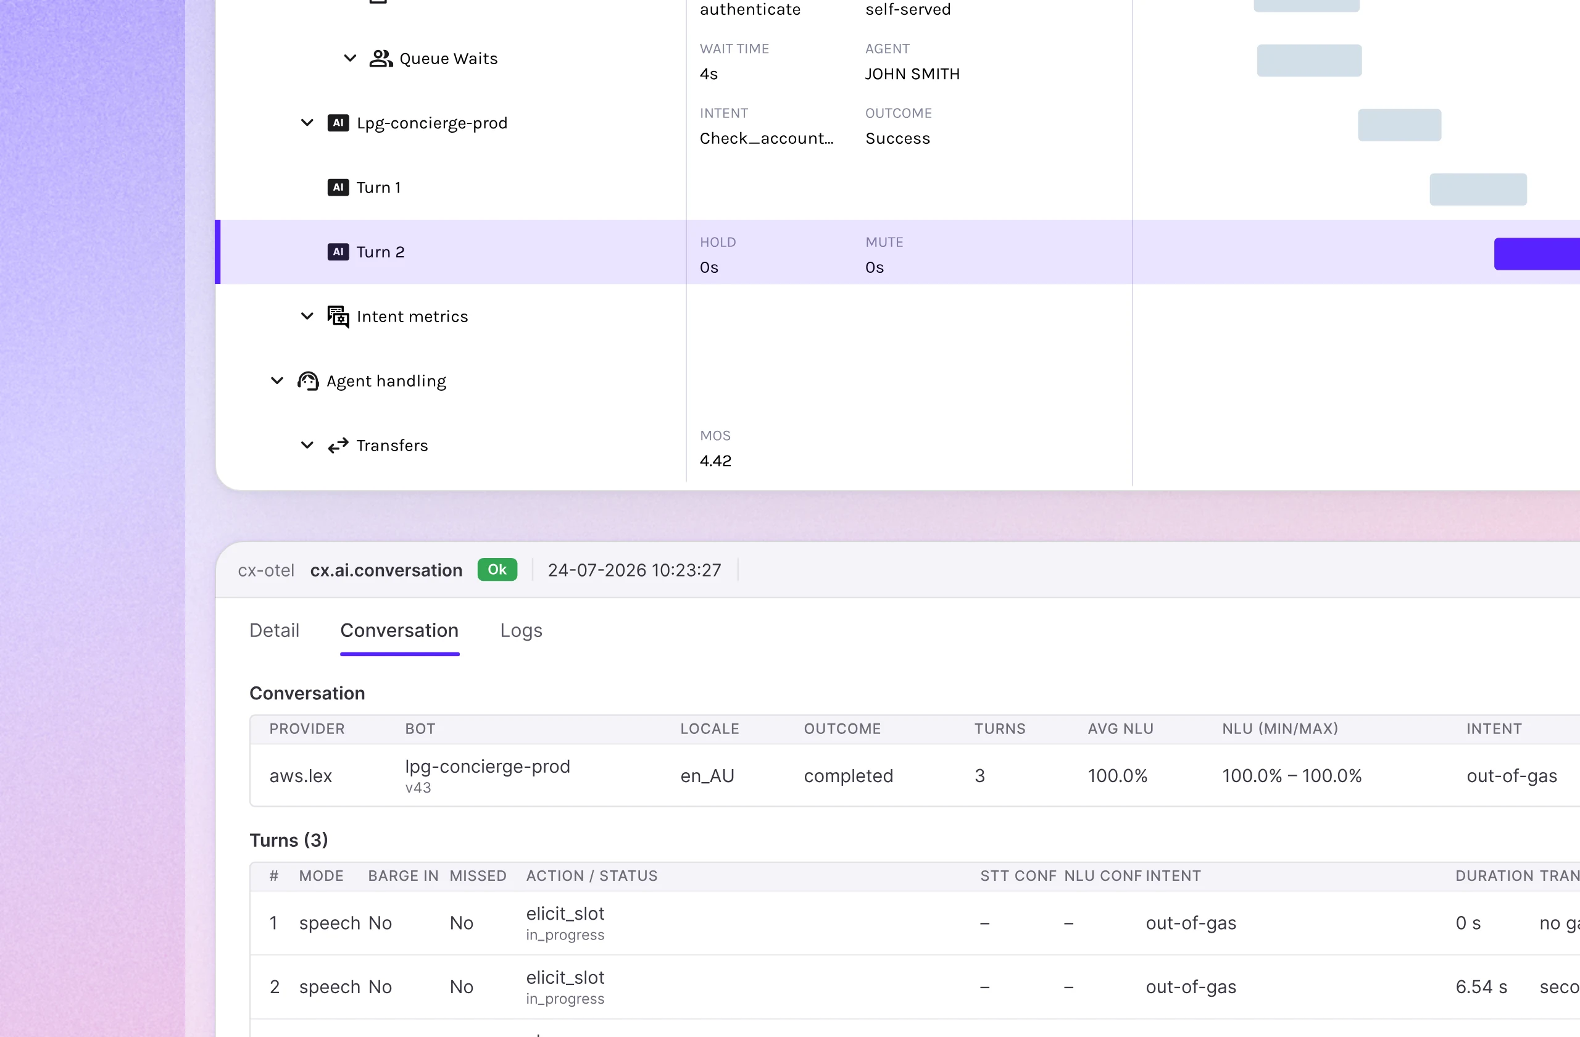Collapse the Lpg-concierge-prod chevron
Image resolution: width=1580 pixels, height=1037 pixels.
pos(307,123)
